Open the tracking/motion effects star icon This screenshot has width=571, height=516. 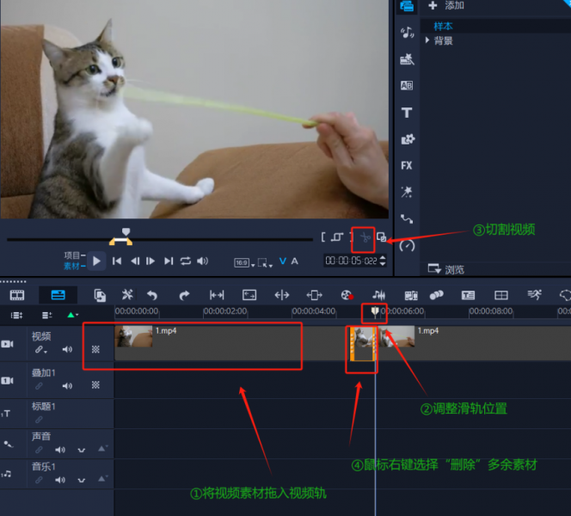coord(407,192)
